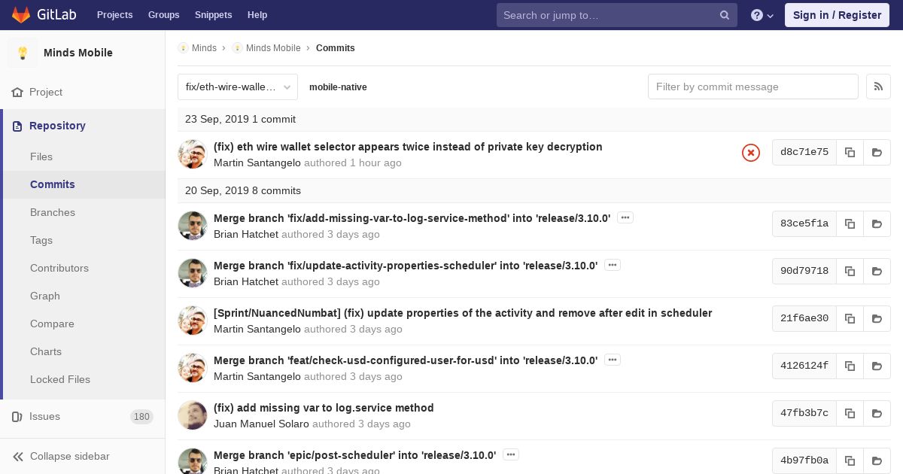Browse files at commit 4b97fb0a
This screenshot has height=474, width=903.
[877, 460]
